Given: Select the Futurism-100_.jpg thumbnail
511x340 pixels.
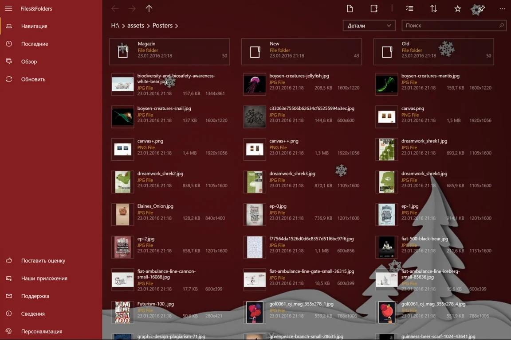Looking at the screenshot, I should 122,312.
